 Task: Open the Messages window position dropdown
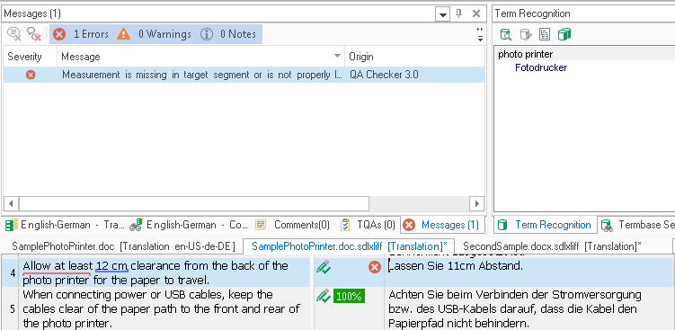click(x=442, y=14)
